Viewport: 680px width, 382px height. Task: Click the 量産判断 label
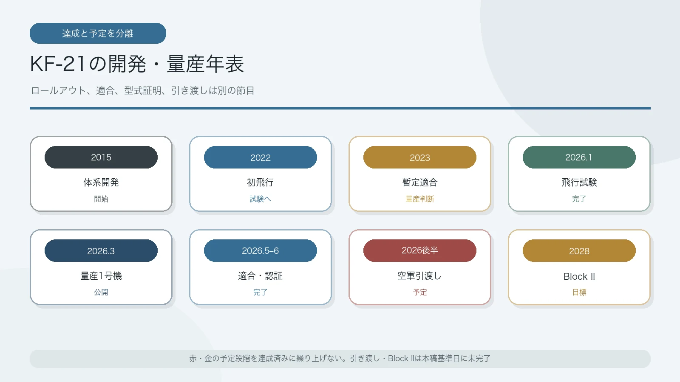[420, 199]
